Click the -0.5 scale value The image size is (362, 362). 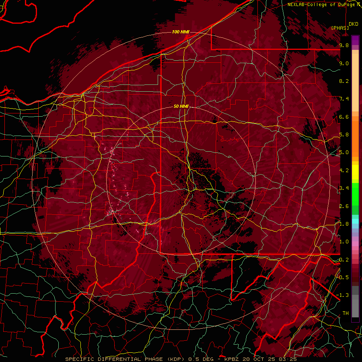click(x=342, y=277)
